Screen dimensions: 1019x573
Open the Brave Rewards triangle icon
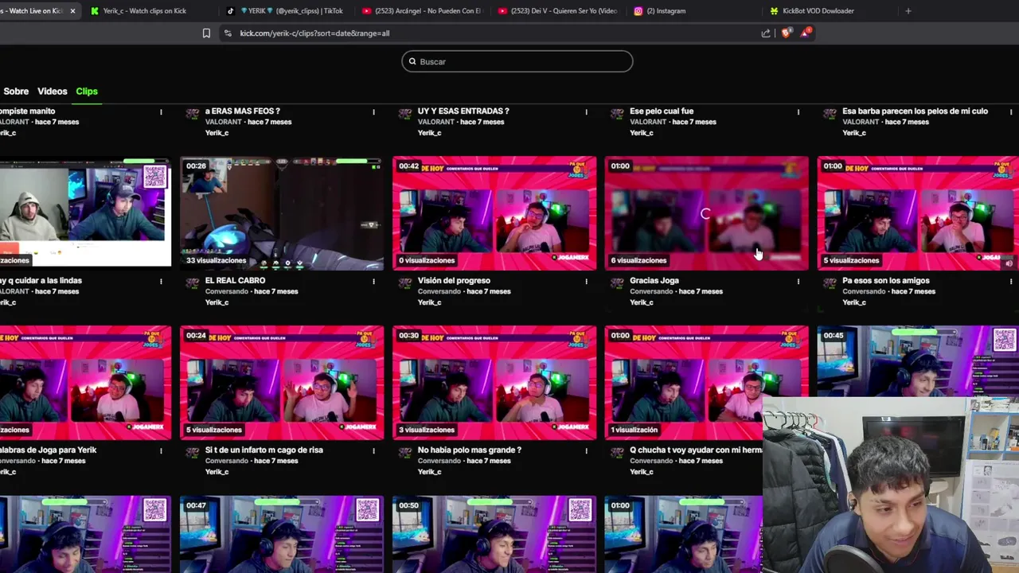(806, 33)
